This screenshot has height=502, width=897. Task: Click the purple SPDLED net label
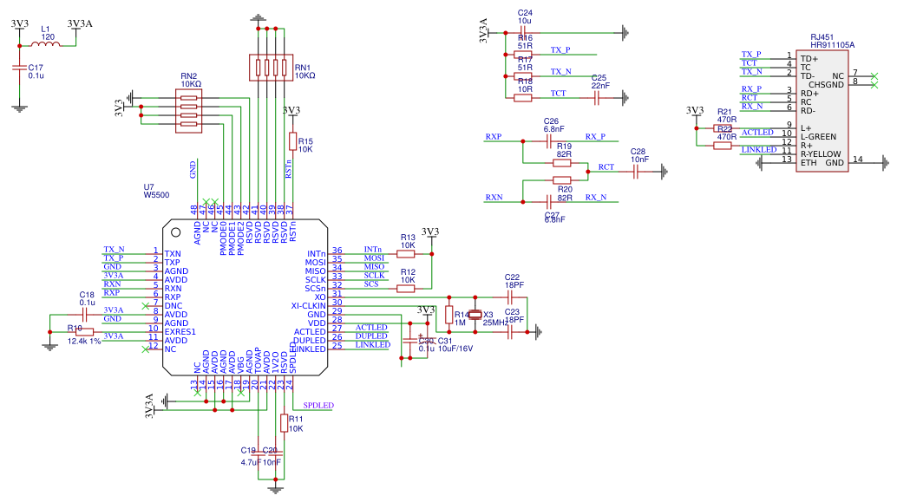coord(318,406)
